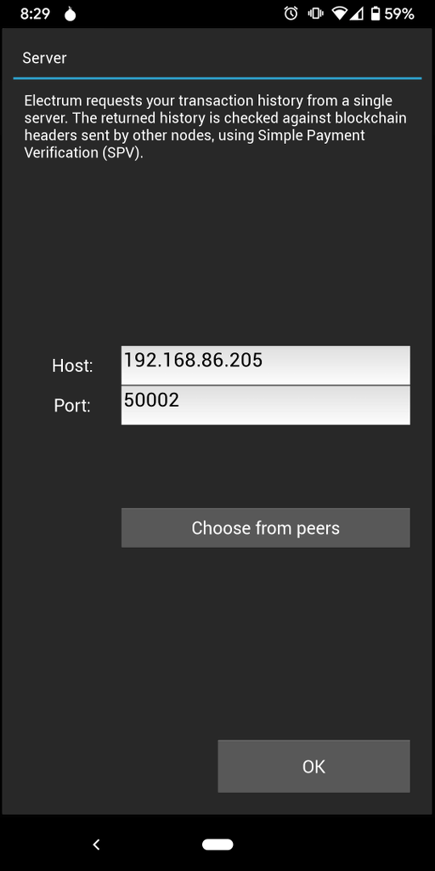Open the Choose from peers list
435x871 pixels.
tap(266, 527)
